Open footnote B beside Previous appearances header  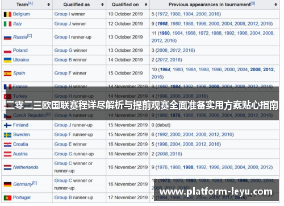tap(253, 3)
